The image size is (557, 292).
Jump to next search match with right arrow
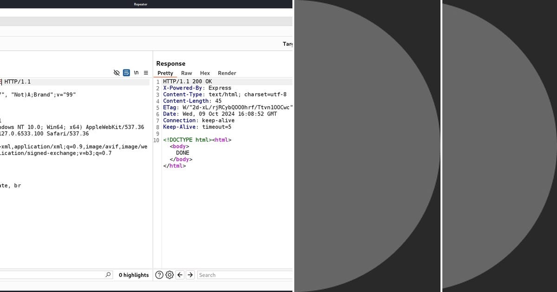click(190, 275)
